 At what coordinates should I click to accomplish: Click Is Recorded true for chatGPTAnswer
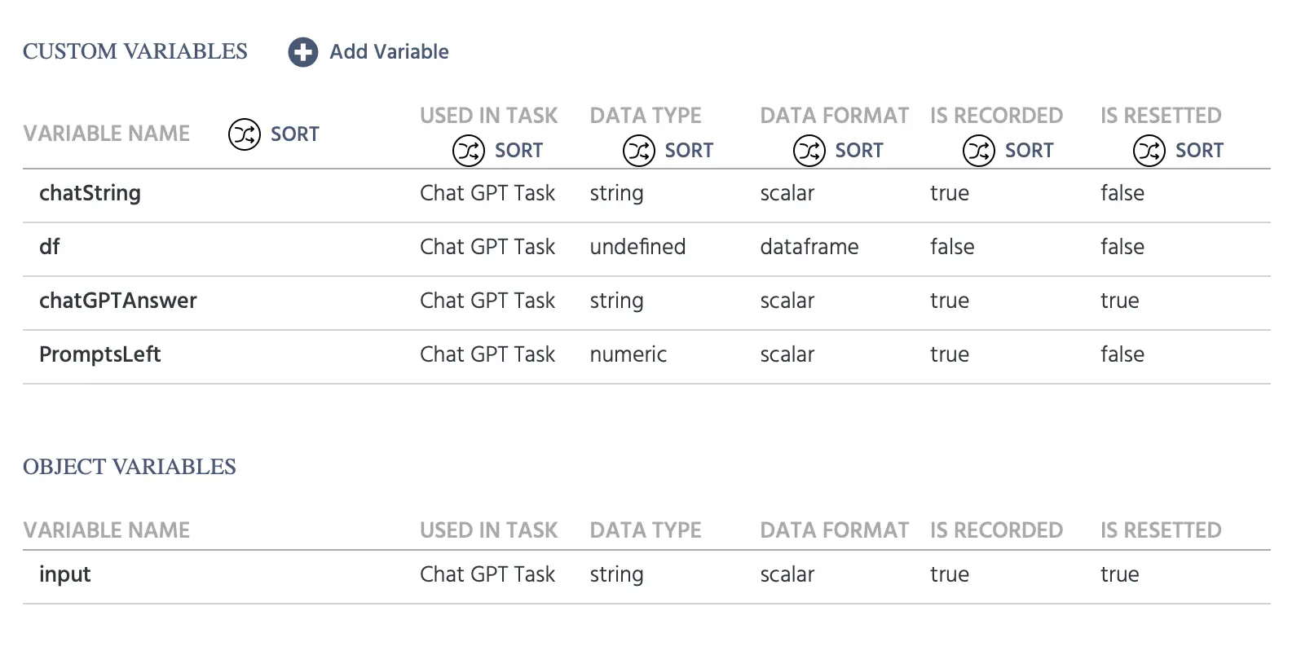[950, 301]
